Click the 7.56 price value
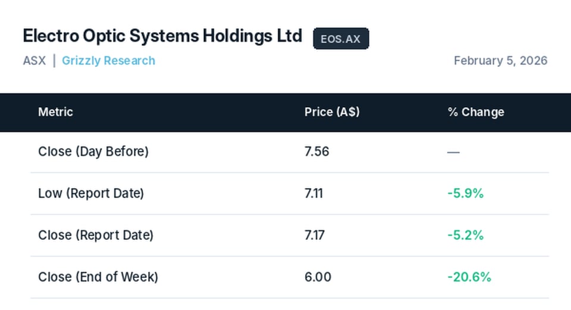The image size is (571, 310). coord(316,152)
